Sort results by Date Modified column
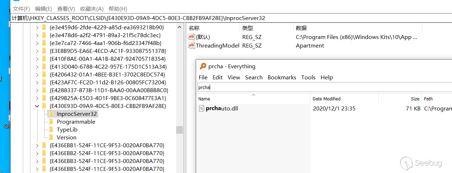The image size is (452, 173). click(344, 99)
